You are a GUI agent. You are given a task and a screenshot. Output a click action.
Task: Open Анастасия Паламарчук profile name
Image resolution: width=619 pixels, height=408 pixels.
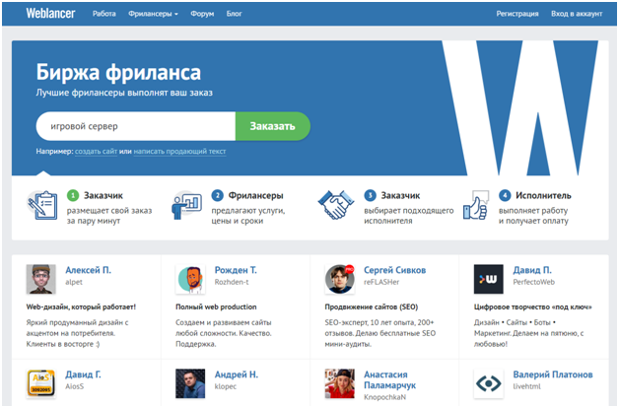click(x=390, y=379)
